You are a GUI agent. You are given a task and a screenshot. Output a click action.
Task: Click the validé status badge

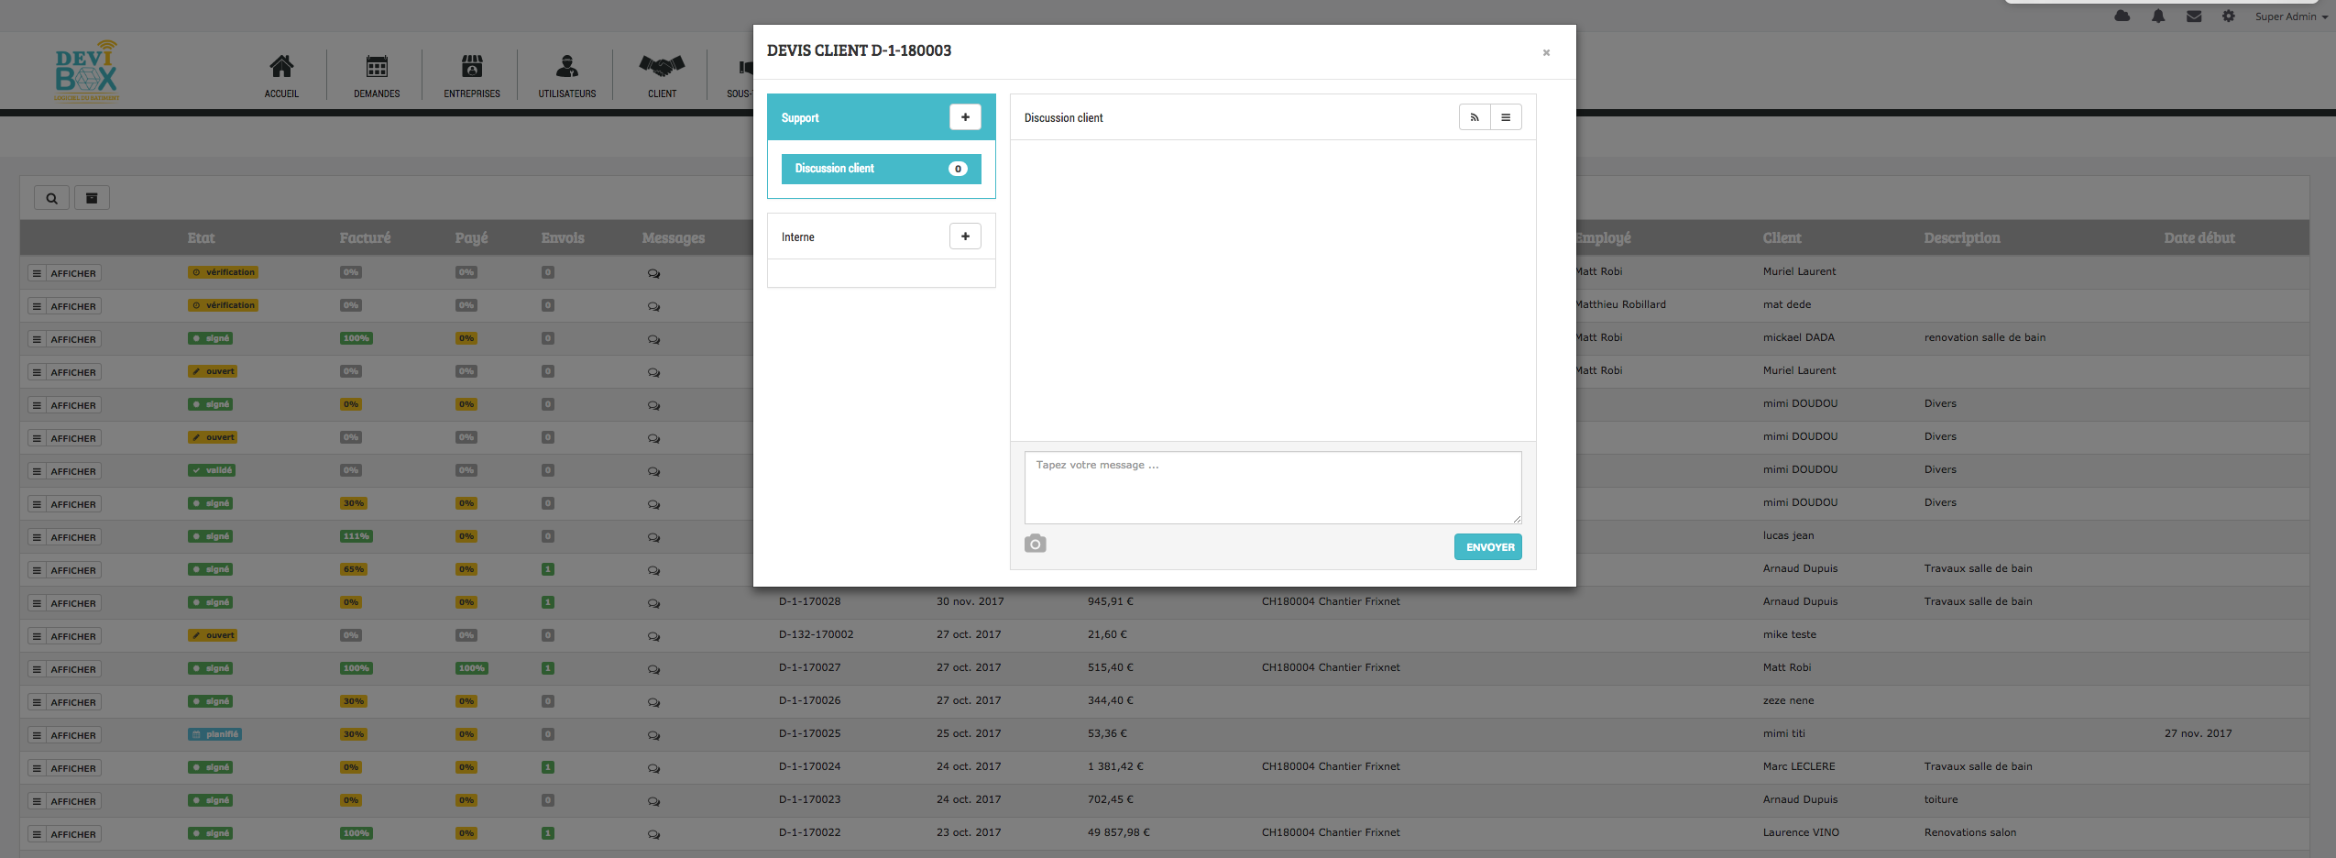tap(213, 470)
